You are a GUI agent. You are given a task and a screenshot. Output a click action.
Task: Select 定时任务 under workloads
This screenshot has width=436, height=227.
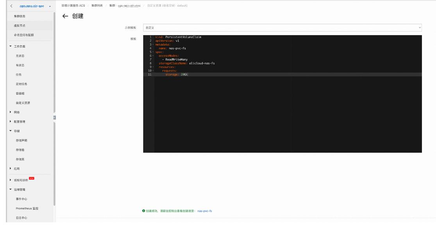(21, 84)
